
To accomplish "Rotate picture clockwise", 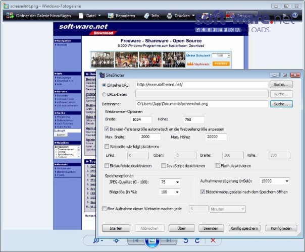I will click(197, 241).
